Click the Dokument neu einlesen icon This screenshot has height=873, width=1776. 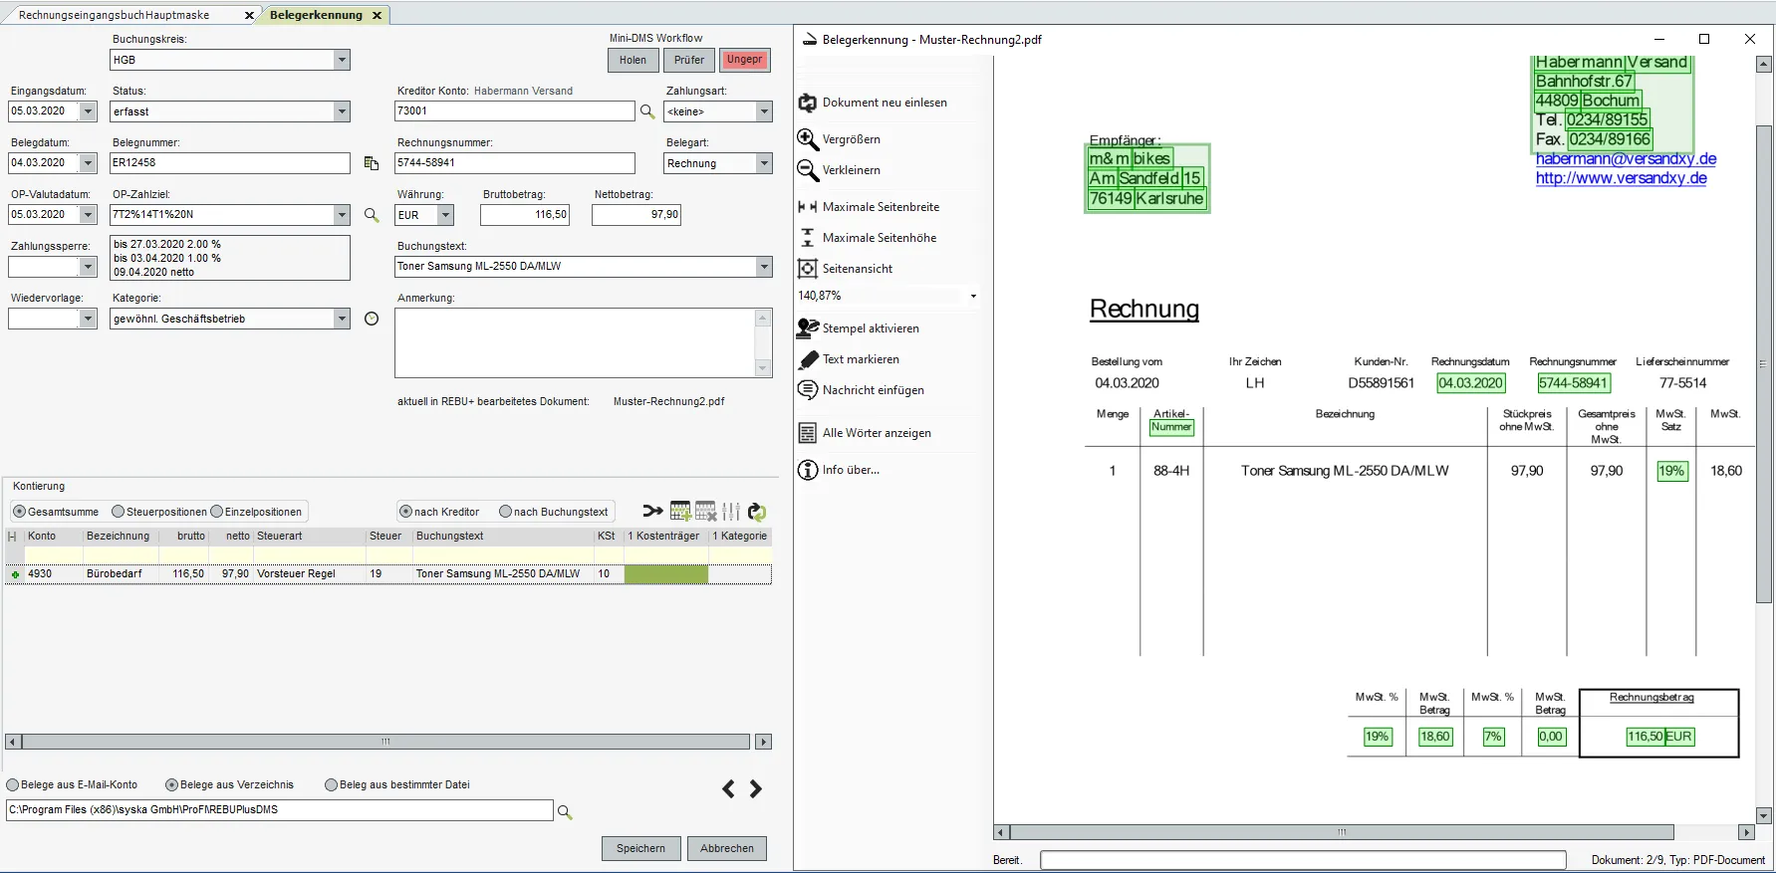coord(808,103)
